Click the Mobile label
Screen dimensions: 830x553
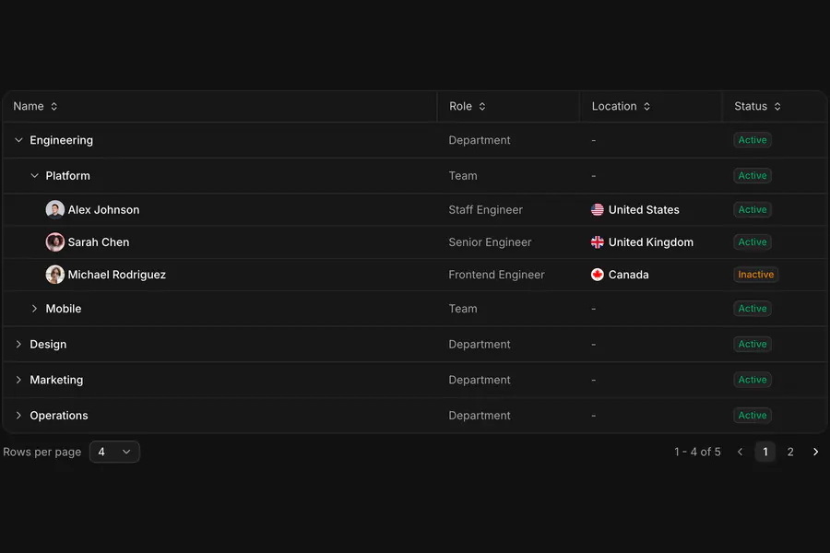[x=64, y=309]
